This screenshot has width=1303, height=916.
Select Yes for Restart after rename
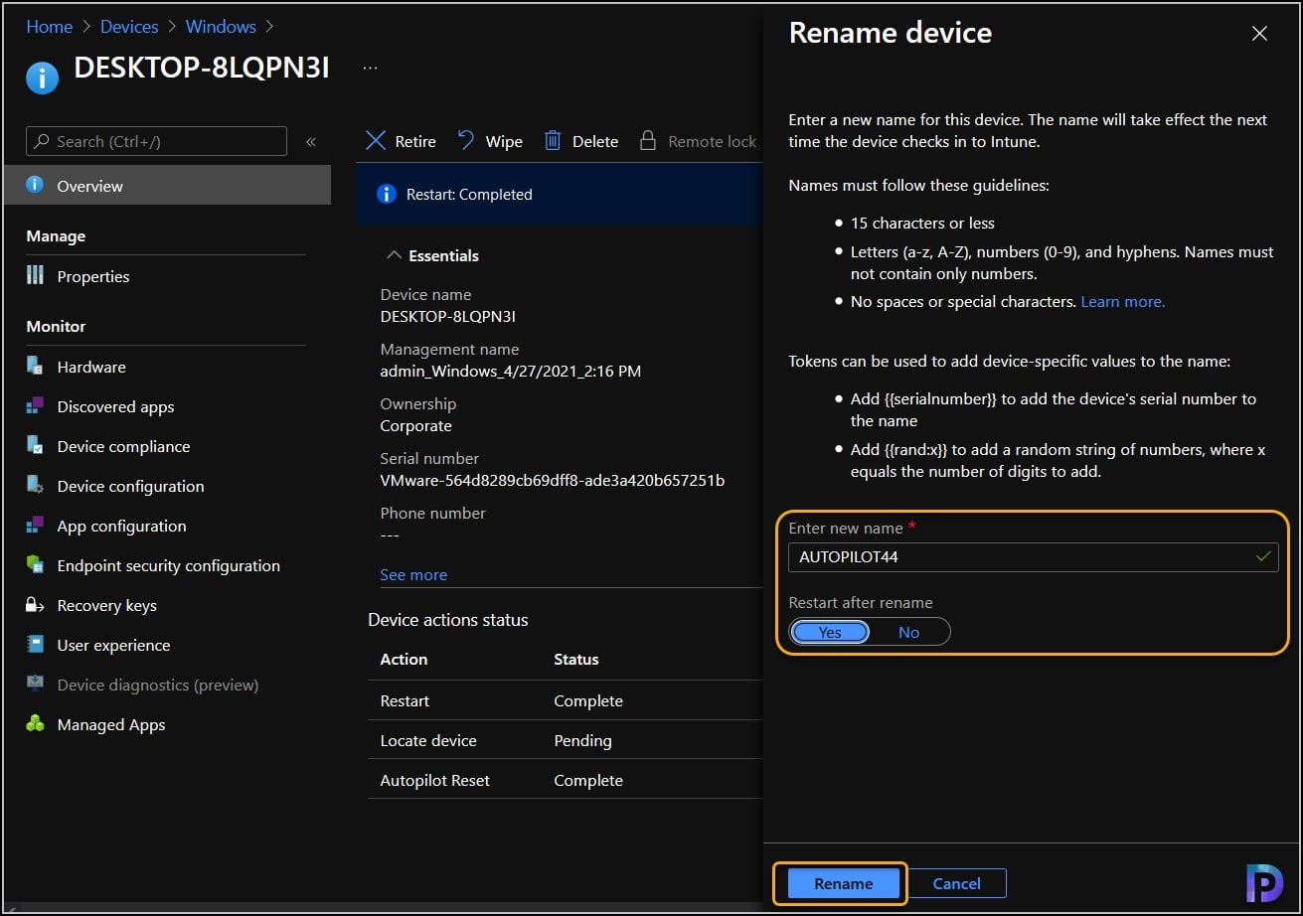(830, 632)
